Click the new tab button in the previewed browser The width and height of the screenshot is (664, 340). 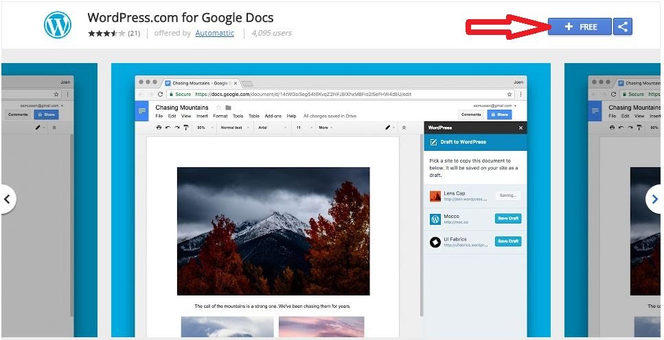click(247, 84)
